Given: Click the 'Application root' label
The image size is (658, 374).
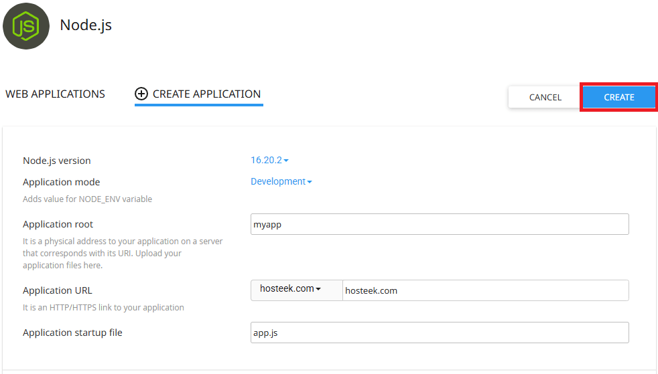Looking at the screenshot, I should 58,224.
